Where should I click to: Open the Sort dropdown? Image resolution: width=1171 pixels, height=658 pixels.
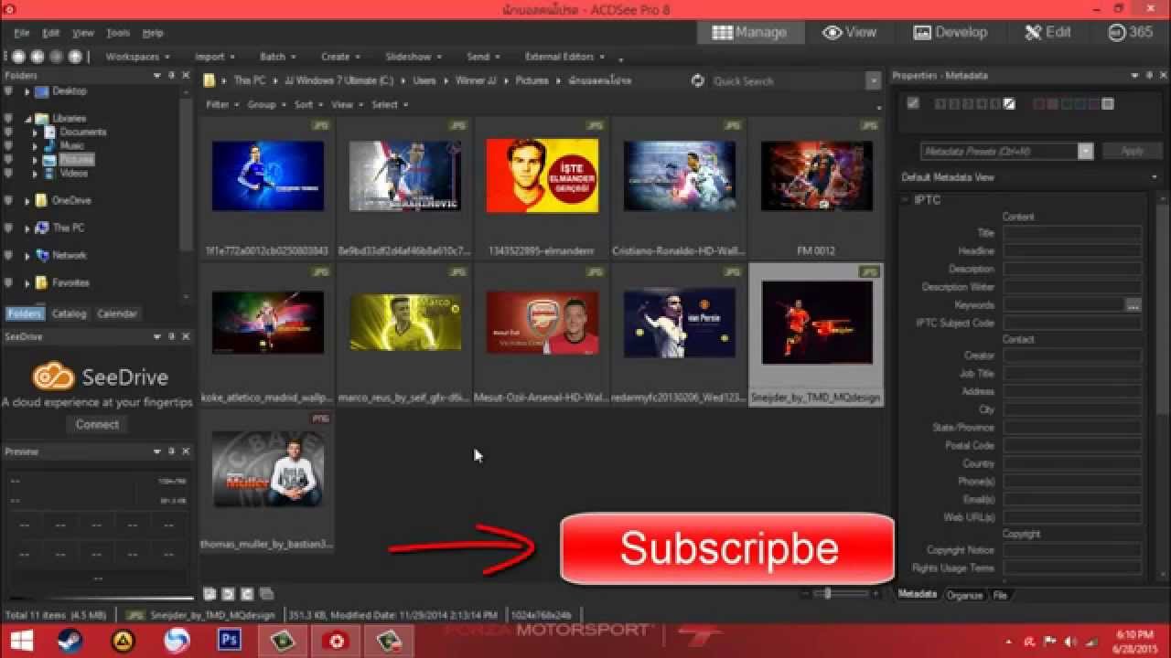pyautogui.click(x=308, y=104)
